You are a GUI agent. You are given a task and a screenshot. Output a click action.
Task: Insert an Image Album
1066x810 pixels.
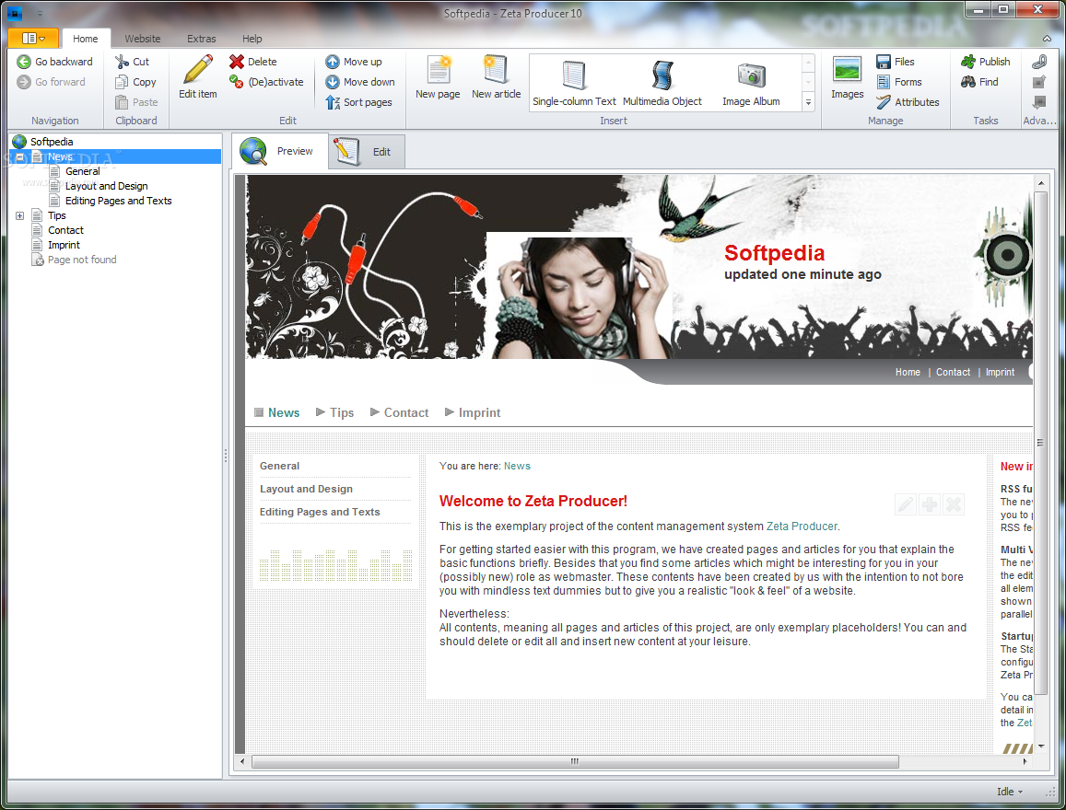pyautogui.click(x=751, y=83)
